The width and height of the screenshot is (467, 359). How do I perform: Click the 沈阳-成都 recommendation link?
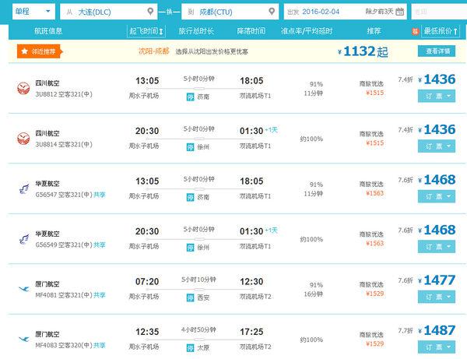click(153, 51)
